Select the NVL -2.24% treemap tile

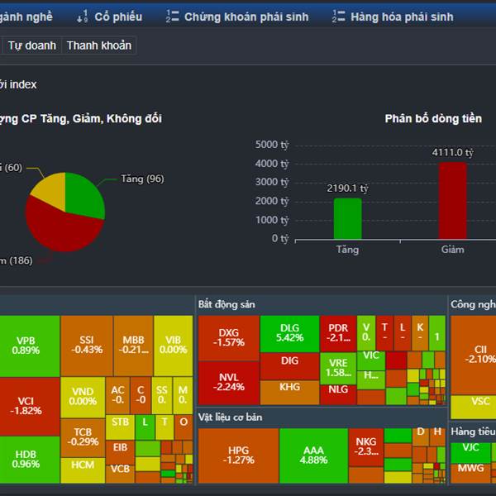pos(228,383)
